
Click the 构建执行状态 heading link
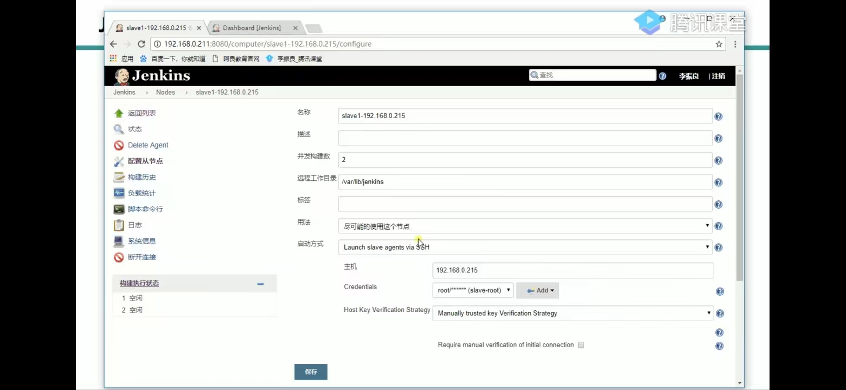point(139,283)
